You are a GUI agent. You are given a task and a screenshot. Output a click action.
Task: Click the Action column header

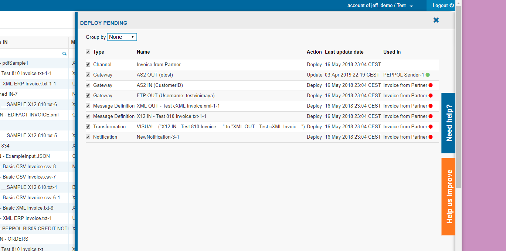[x=314, y=52]
